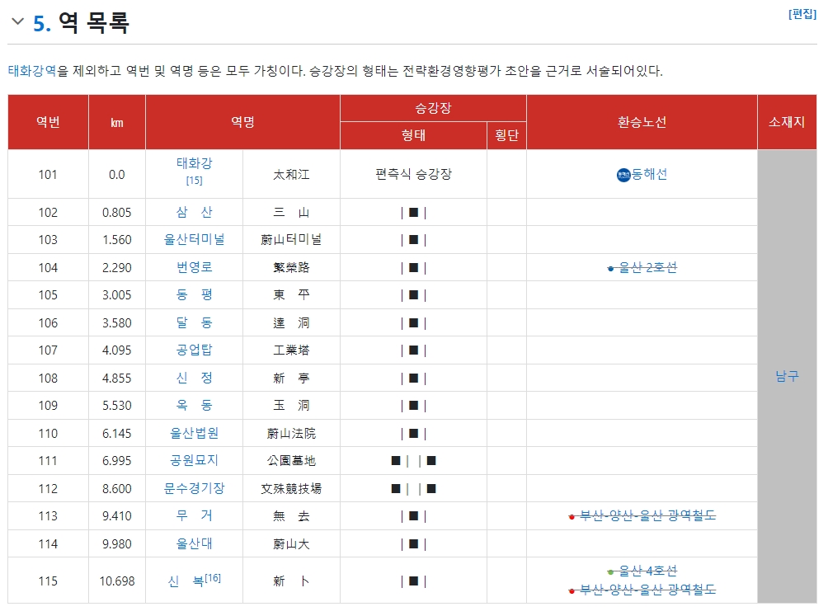
Task: Click the 蔚山大 hanja cell
Action: (291, 544)
